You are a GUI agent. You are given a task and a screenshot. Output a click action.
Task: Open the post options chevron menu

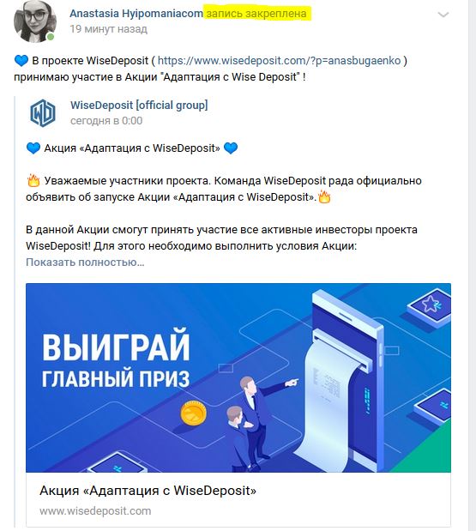443,15
